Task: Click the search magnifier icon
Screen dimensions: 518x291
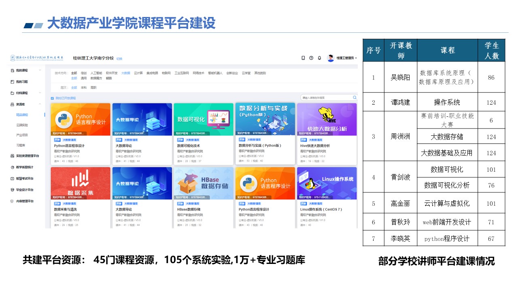Action: click(355, 98)
